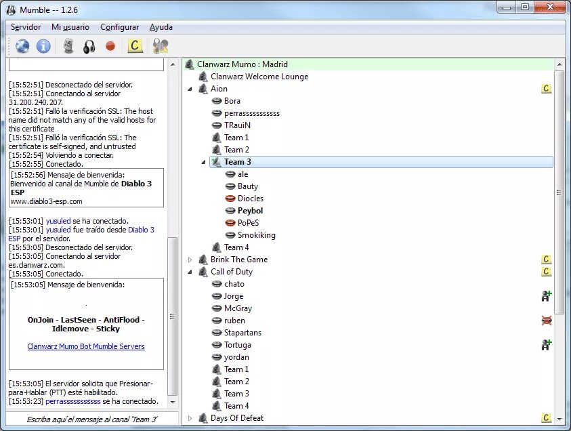Click the Mumble application icon in title bar
This screenshot has height=431, width=571.
(x=12, y=10)
